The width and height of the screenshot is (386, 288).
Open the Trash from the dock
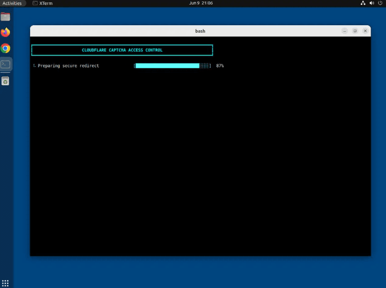[5, 81]
